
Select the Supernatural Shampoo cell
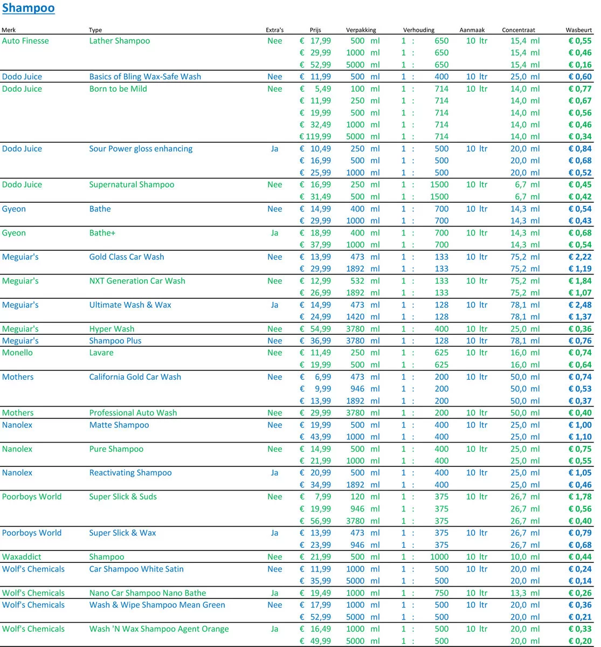132,184
